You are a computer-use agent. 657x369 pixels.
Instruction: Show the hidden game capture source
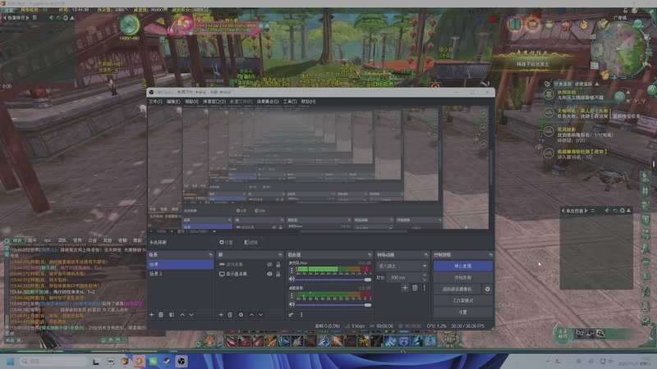[269, 264]
